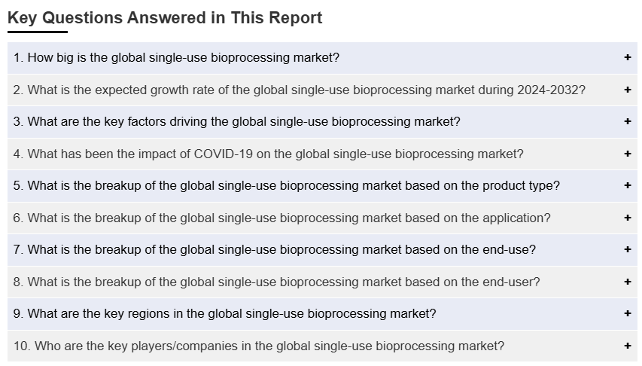Expand plus icon for product type breakup

627,186
